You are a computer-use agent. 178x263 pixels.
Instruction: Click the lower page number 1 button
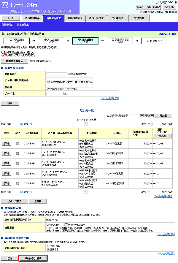(86, 192)
